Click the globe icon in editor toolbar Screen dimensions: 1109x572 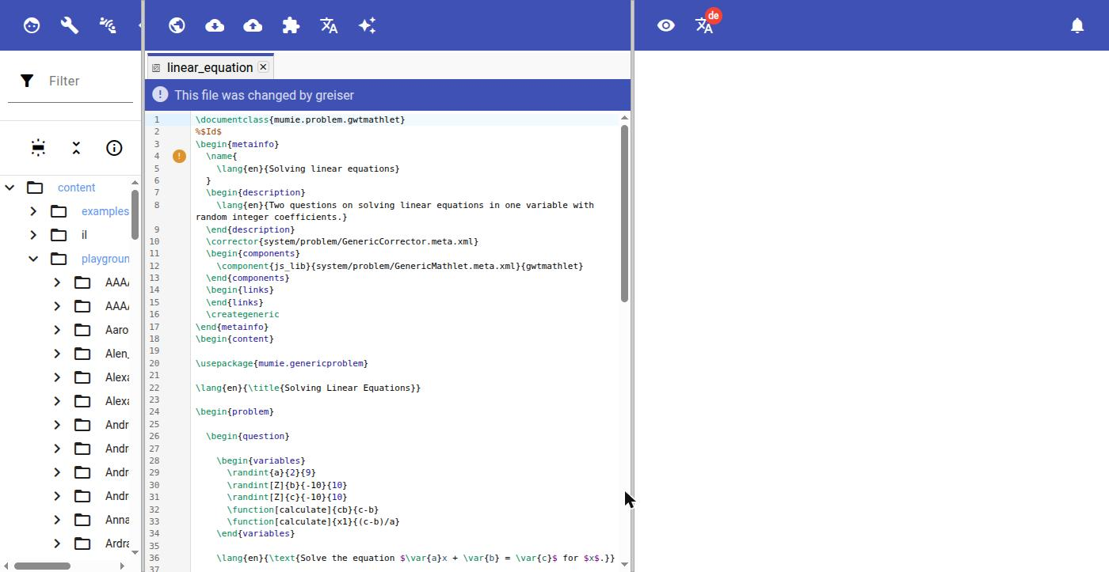177,25
